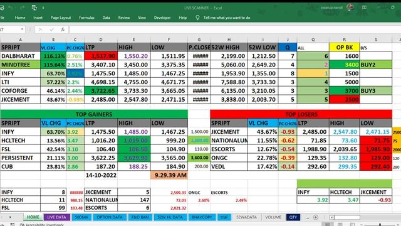Click the horizontal scrollbar left arrow

(x=332, y=217)
